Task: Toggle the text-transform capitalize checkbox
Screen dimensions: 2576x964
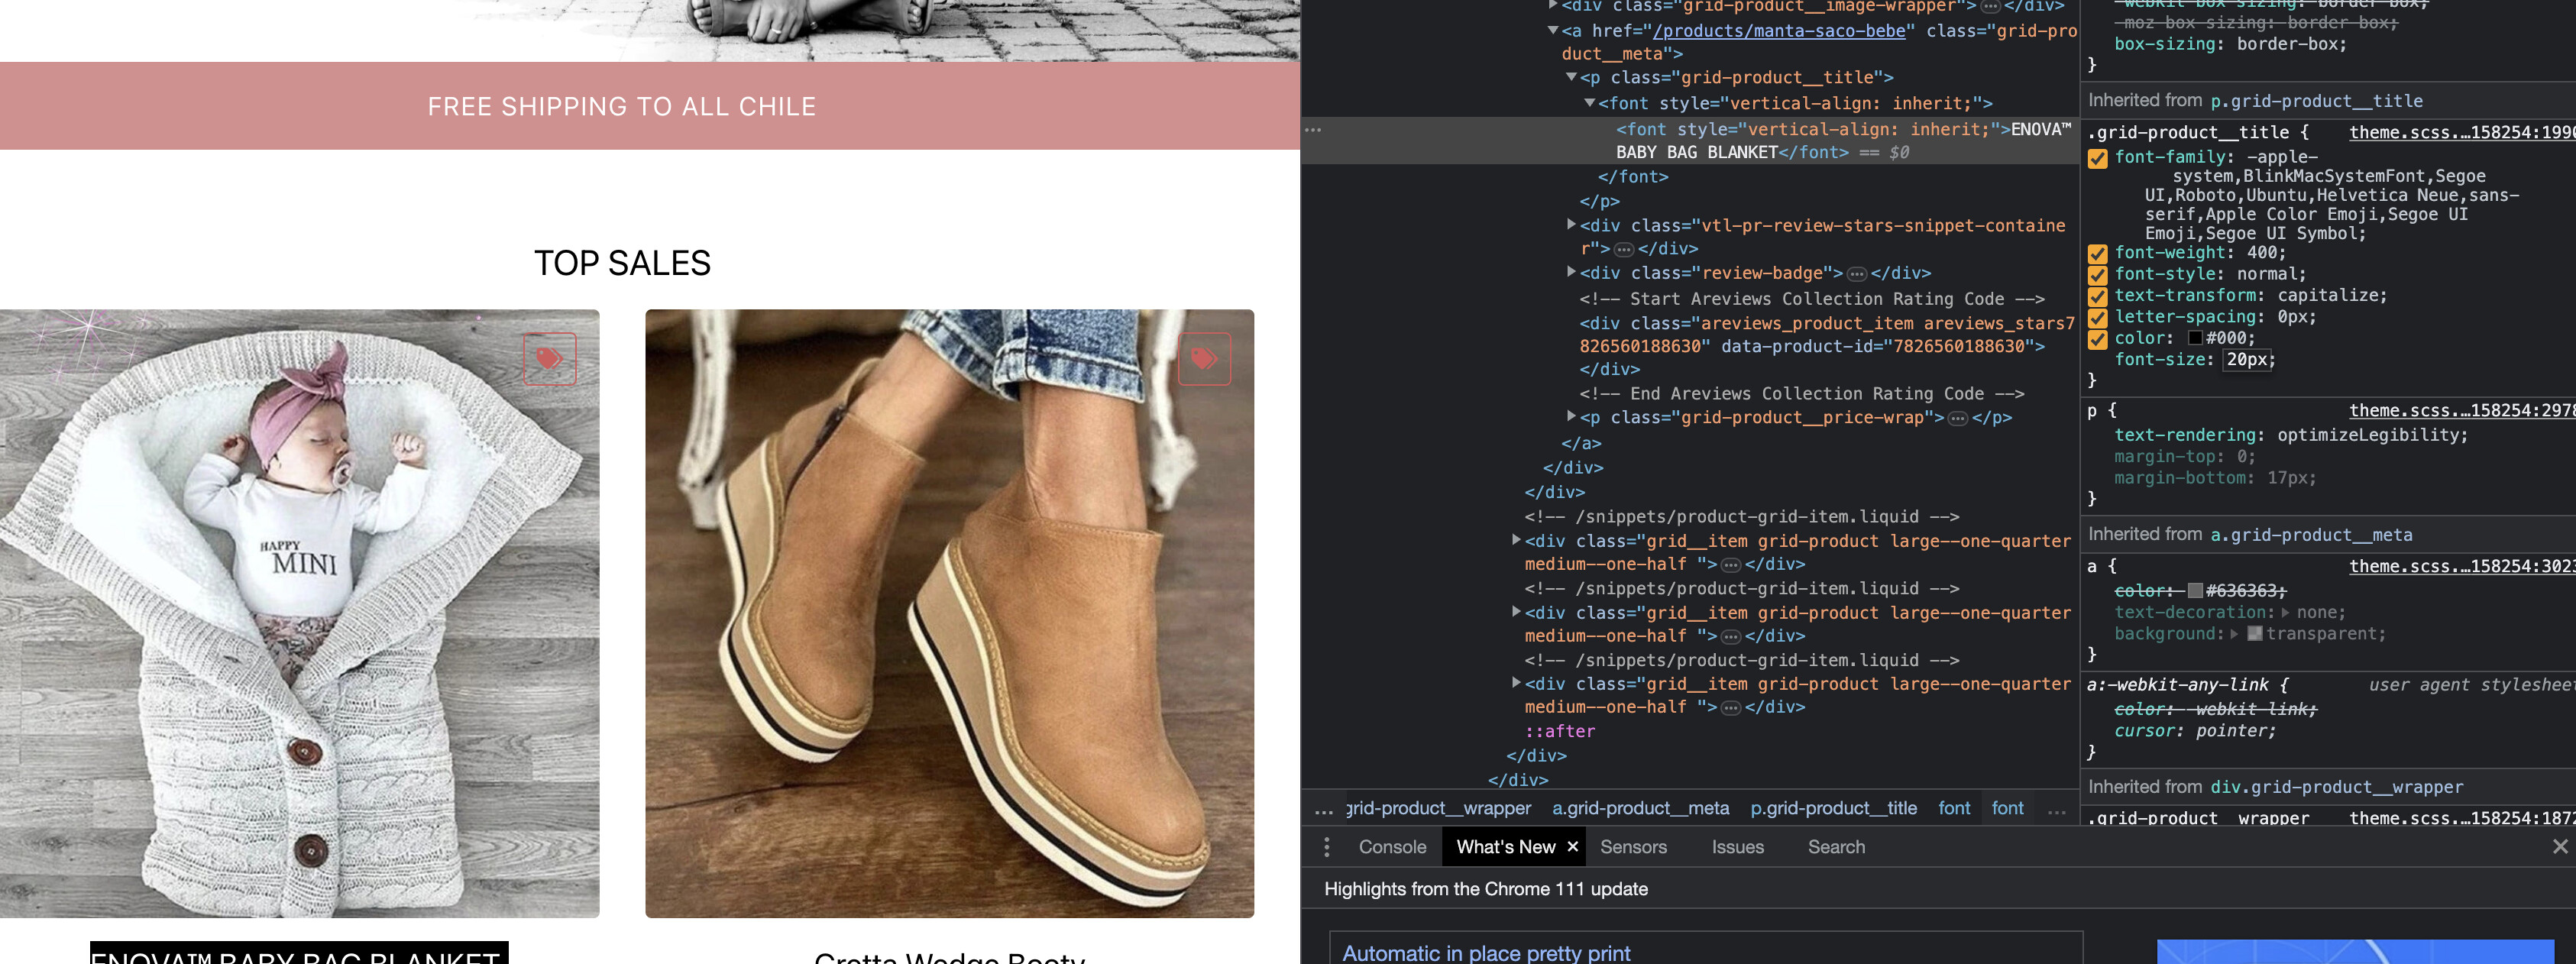Action: tap(2098, 296)
